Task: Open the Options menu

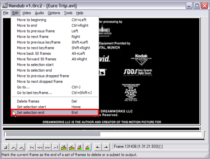Action: tap(54, 13)
